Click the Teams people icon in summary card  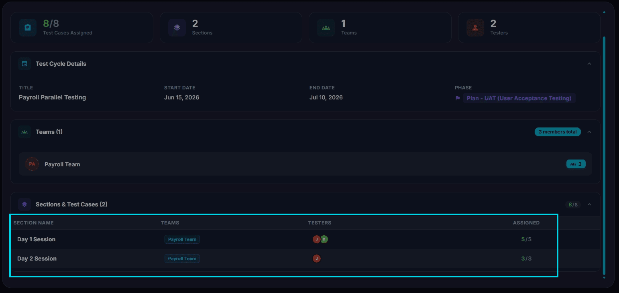[326, 28]
